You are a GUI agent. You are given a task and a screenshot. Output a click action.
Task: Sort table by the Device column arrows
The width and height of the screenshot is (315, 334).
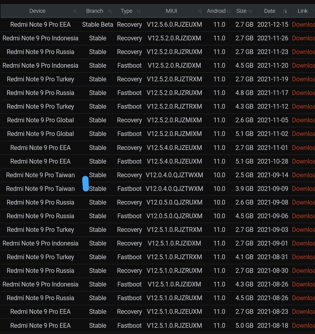pyautogui.click(x=75, y=11)
